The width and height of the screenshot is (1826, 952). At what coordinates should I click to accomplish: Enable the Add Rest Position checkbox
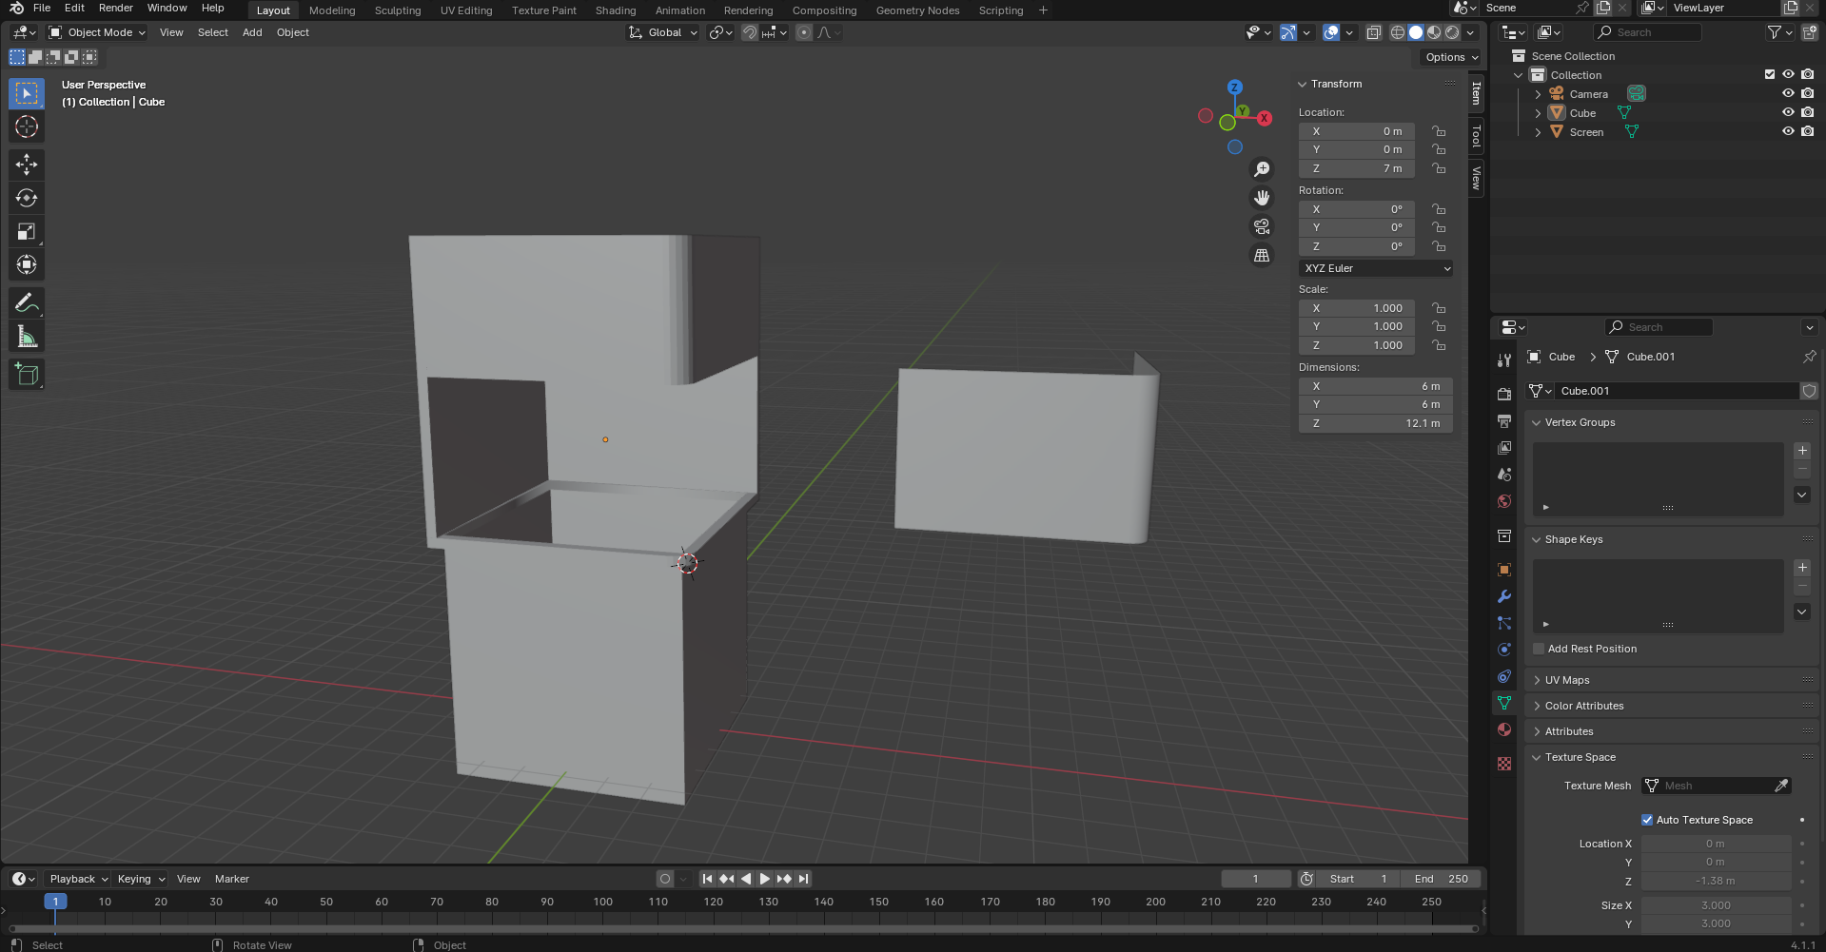point(1539,649)
